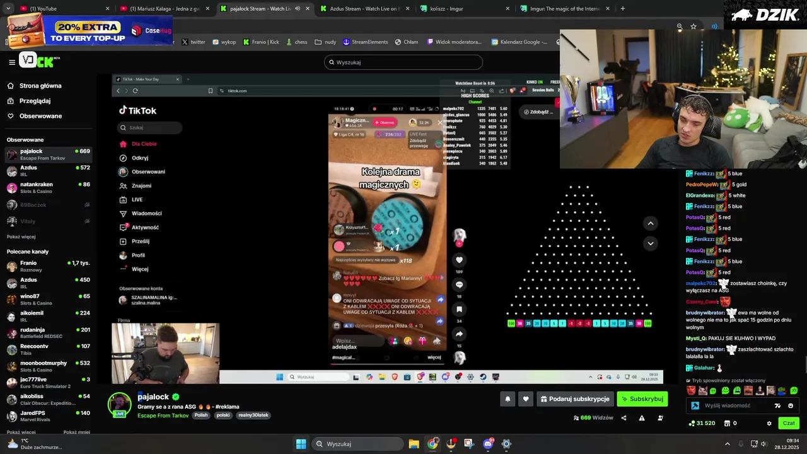Show hidden system tray icons chevron
The width and height of the screenshot is (807, 454).
point(727,444)
